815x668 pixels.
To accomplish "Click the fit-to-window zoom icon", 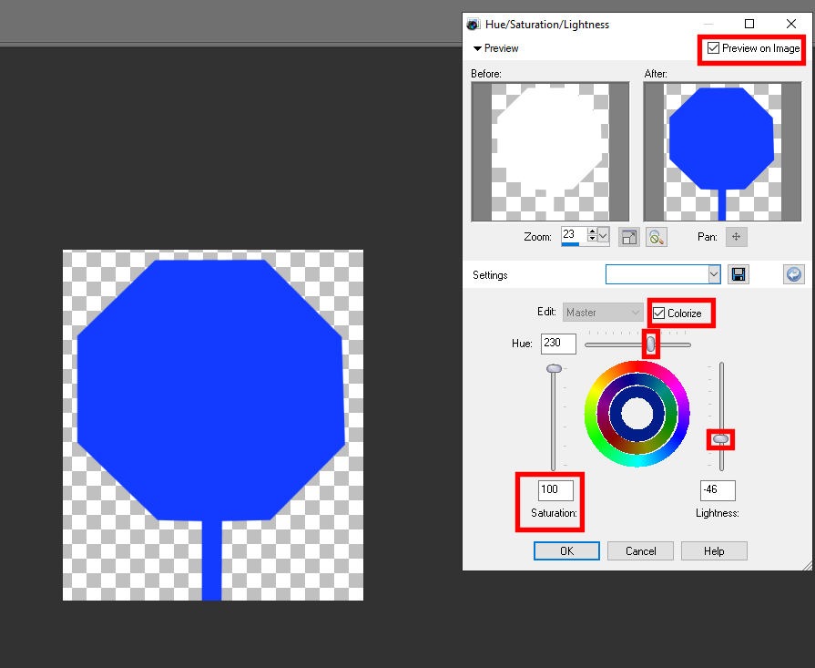I will (x=629, y=237).
